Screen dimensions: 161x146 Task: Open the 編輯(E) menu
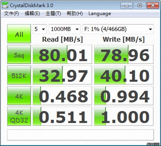coord(32,14)
